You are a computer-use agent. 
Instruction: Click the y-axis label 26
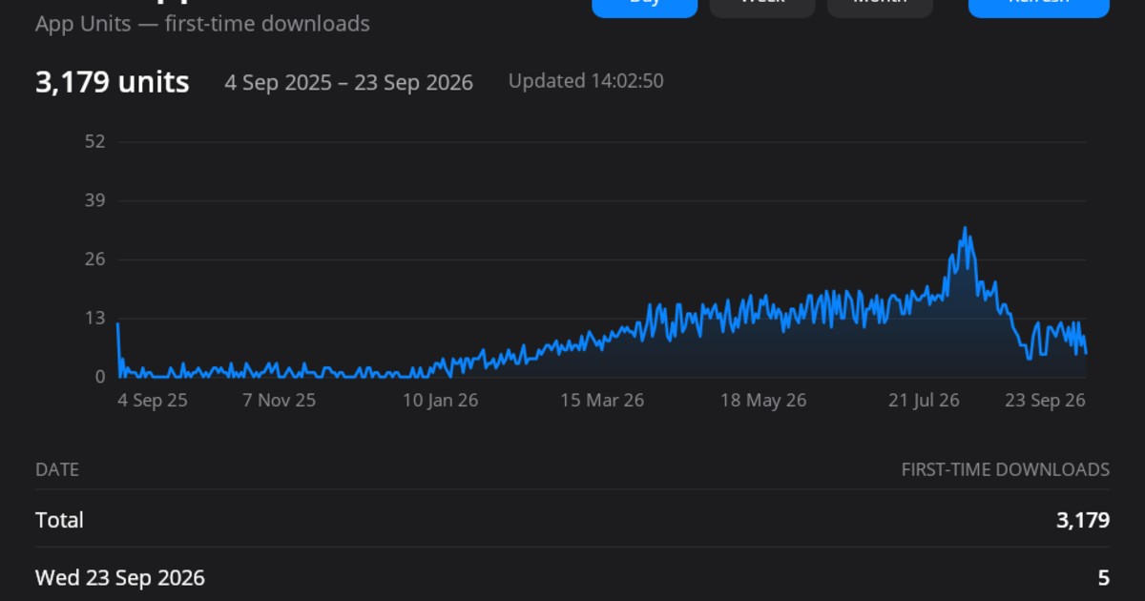[95, 259]
